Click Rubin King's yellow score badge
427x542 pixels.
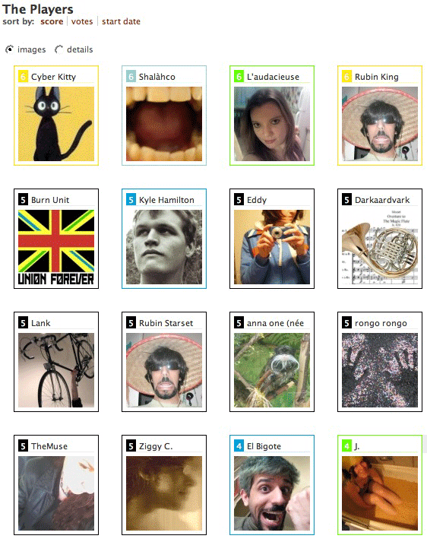346,76
